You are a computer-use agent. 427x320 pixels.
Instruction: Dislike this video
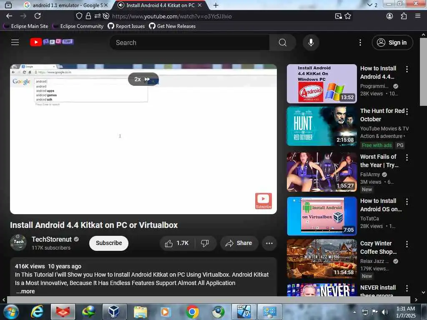205,243
